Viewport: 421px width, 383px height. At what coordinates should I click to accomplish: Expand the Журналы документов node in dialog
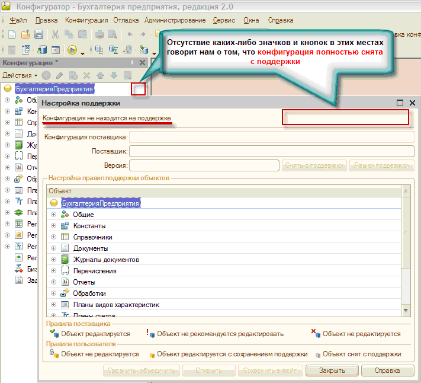pos(53,260)
